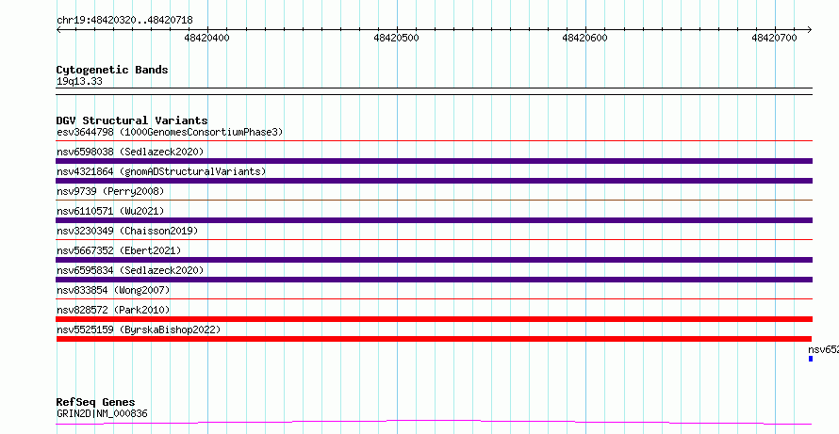Open the RefSeq Genes track title
The height and width of the screenshot is (434, 839).
tap(95, 402)
